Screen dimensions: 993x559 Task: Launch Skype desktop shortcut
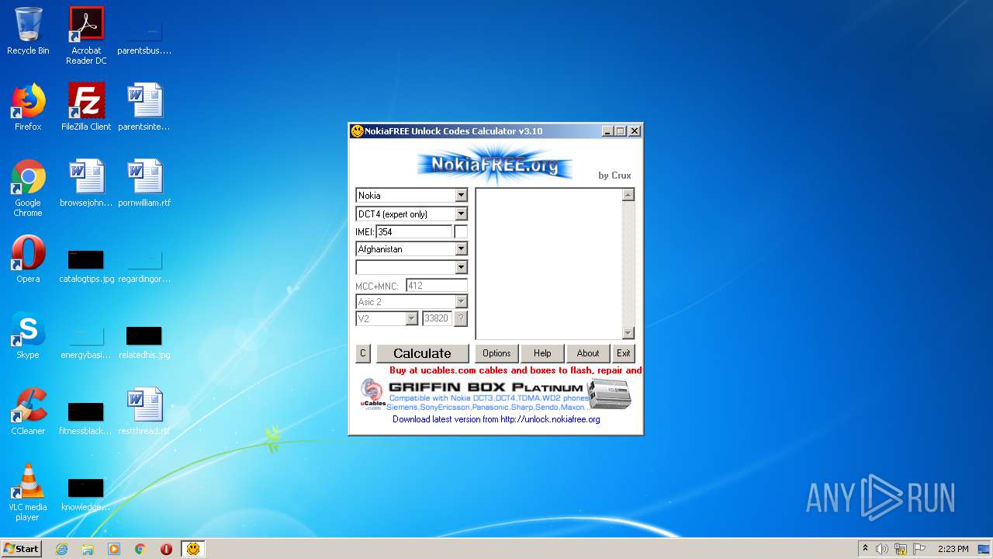pyautogui.click(x=28, y=335)
